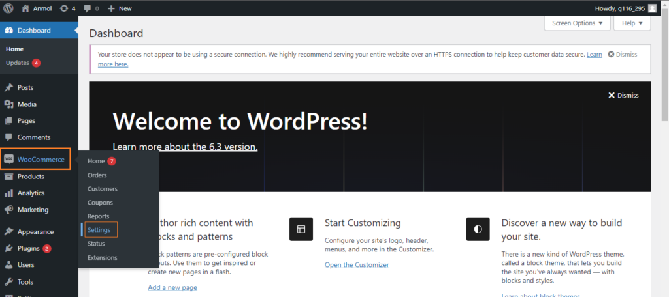Screen dimensions: 669x297
Task: Click the Dashboard gauge icon in sidebar
Action: point(8,30)
